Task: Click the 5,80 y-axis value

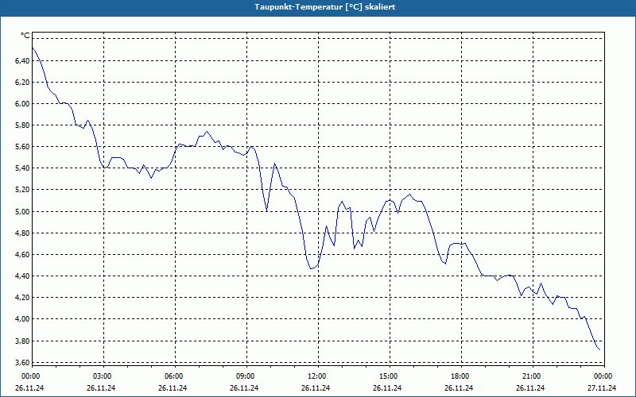Action: pyautogui.click(x=22, y=125)
